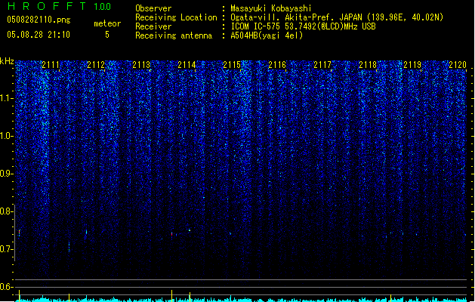Click the 2119 time marker
The width and height of the screenshot is (475, 302).
(x=412, y=65)
